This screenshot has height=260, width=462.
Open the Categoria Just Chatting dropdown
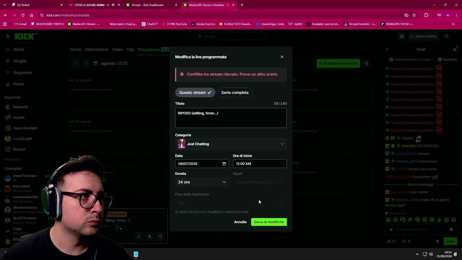tap(231, 144)
